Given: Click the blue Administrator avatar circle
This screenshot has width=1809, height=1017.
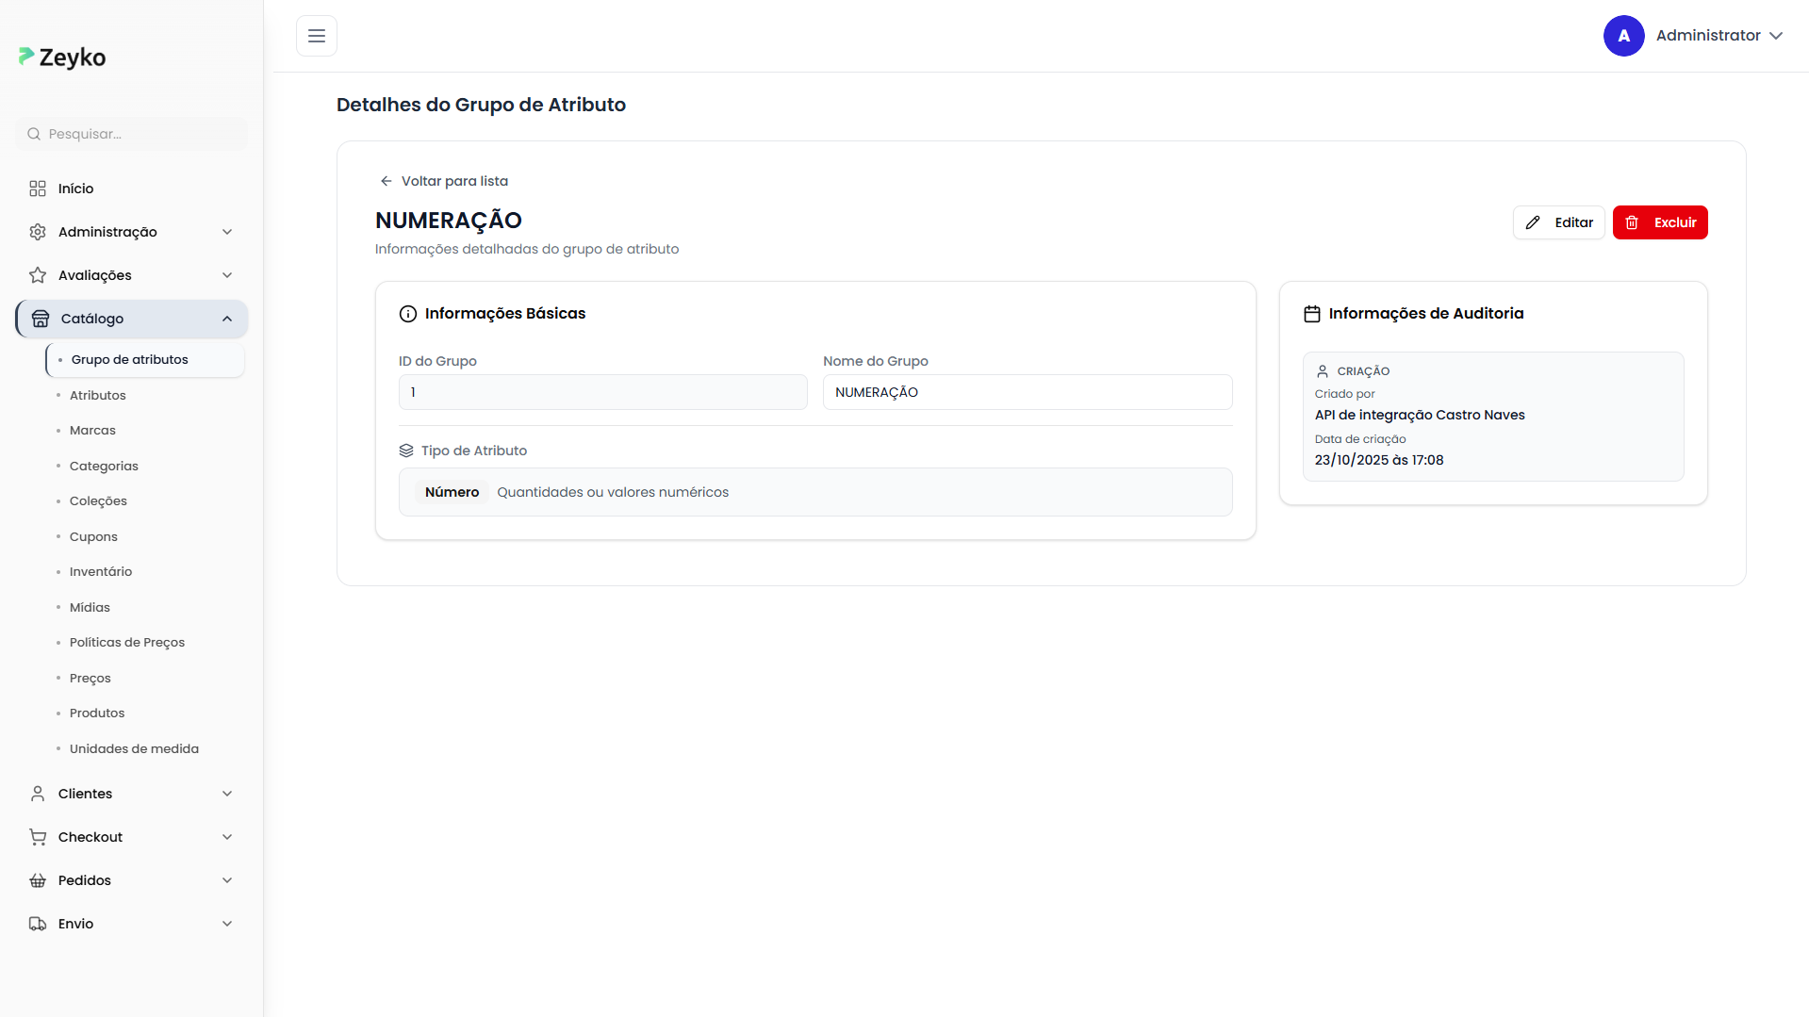Looking at the screenshot, I should point(1623,36).
